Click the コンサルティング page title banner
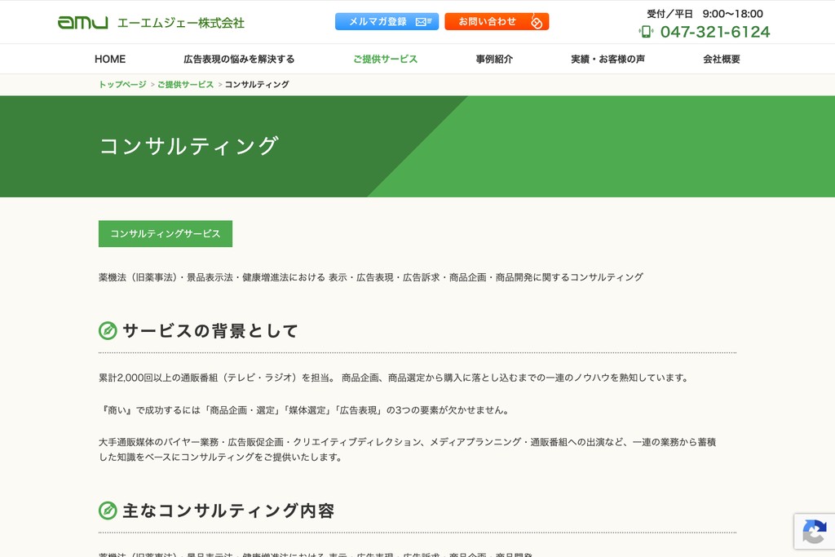This screenshot has height=557, width=835. pos(417,147)
